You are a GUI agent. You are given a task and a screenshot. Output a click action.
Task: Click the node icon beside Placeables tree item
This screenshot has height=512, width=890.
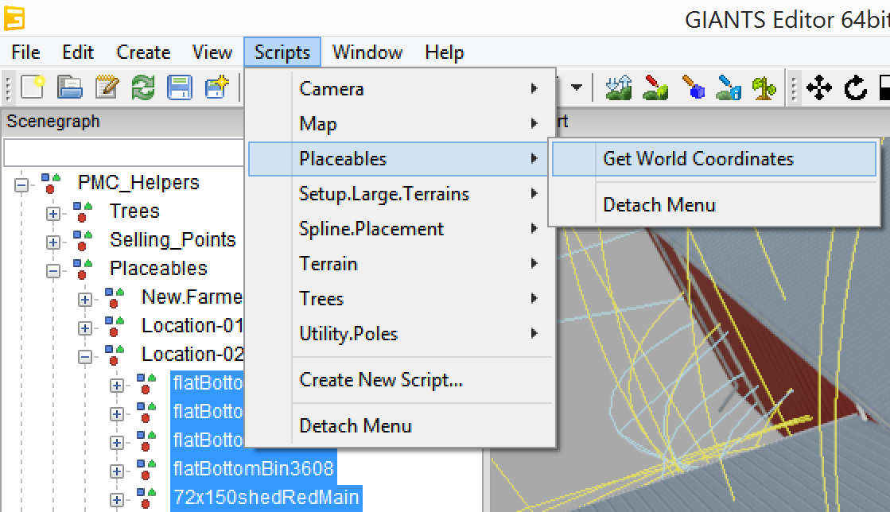(x=83, y=269)
